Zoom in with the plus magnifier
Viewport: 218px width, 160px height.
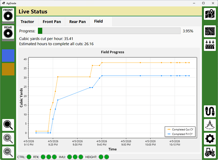8,139
